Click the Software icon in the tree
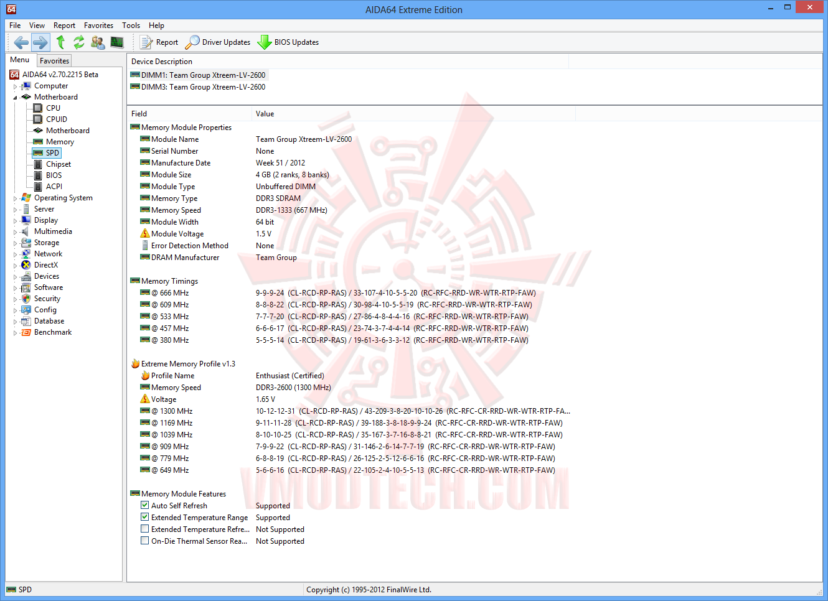 (26, 287)
